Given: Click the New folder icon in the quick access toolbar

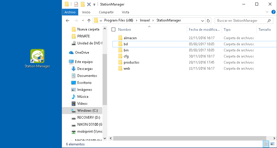Looking at the screenshot, I should point(83,4).
